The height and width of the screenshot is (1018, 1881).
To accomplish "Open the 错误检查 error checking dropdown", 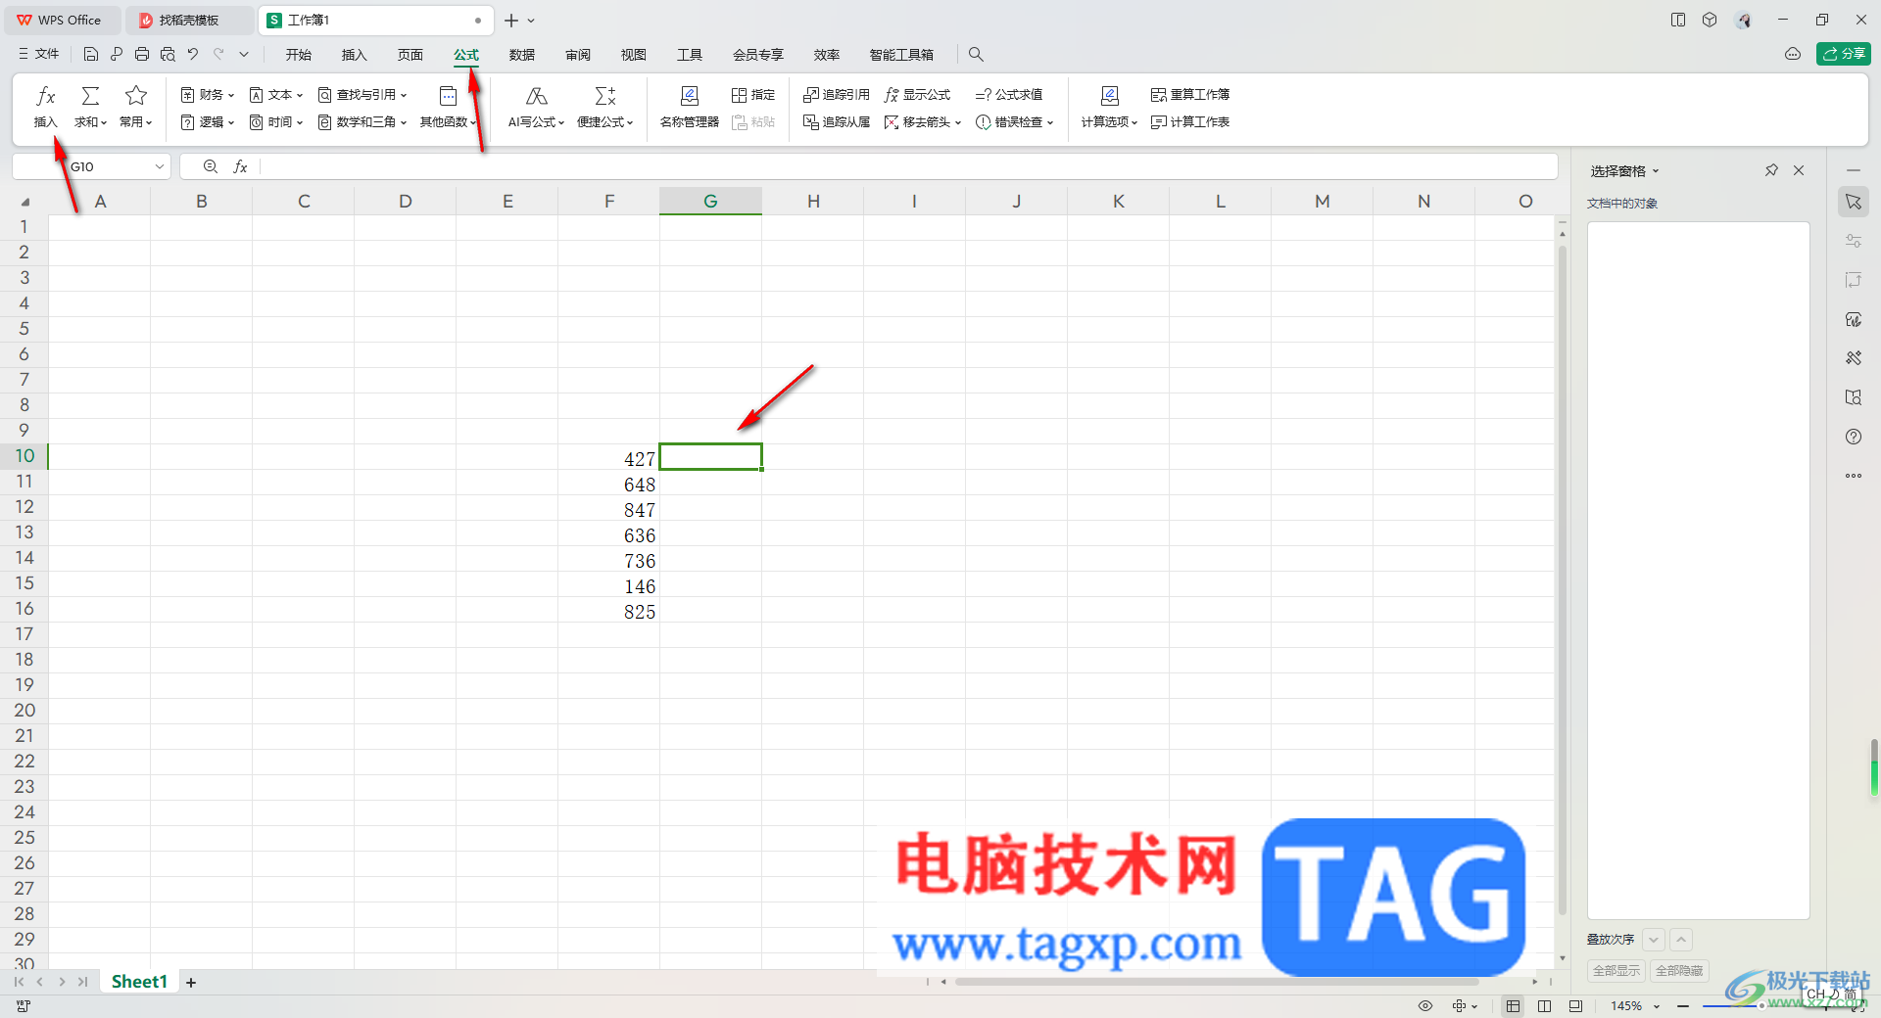I will coord(1015,122).
